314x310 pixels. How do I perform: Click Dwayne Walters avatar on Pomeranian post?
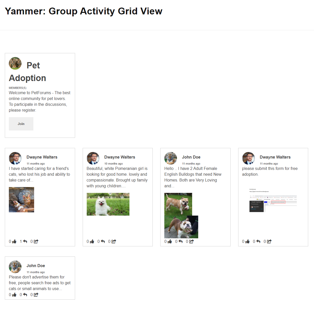pyautogui.click(x=93, y=158)
